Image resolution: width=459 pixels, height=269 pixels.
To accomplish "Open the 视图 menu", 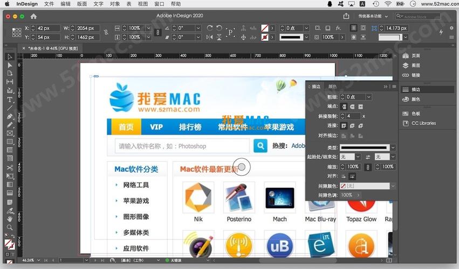I will [143, 4].
